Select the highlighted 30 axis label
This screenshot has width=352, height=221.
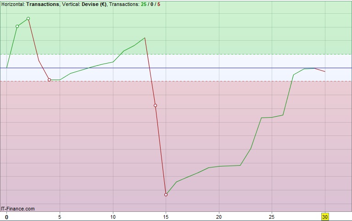[x=325, y=217]
